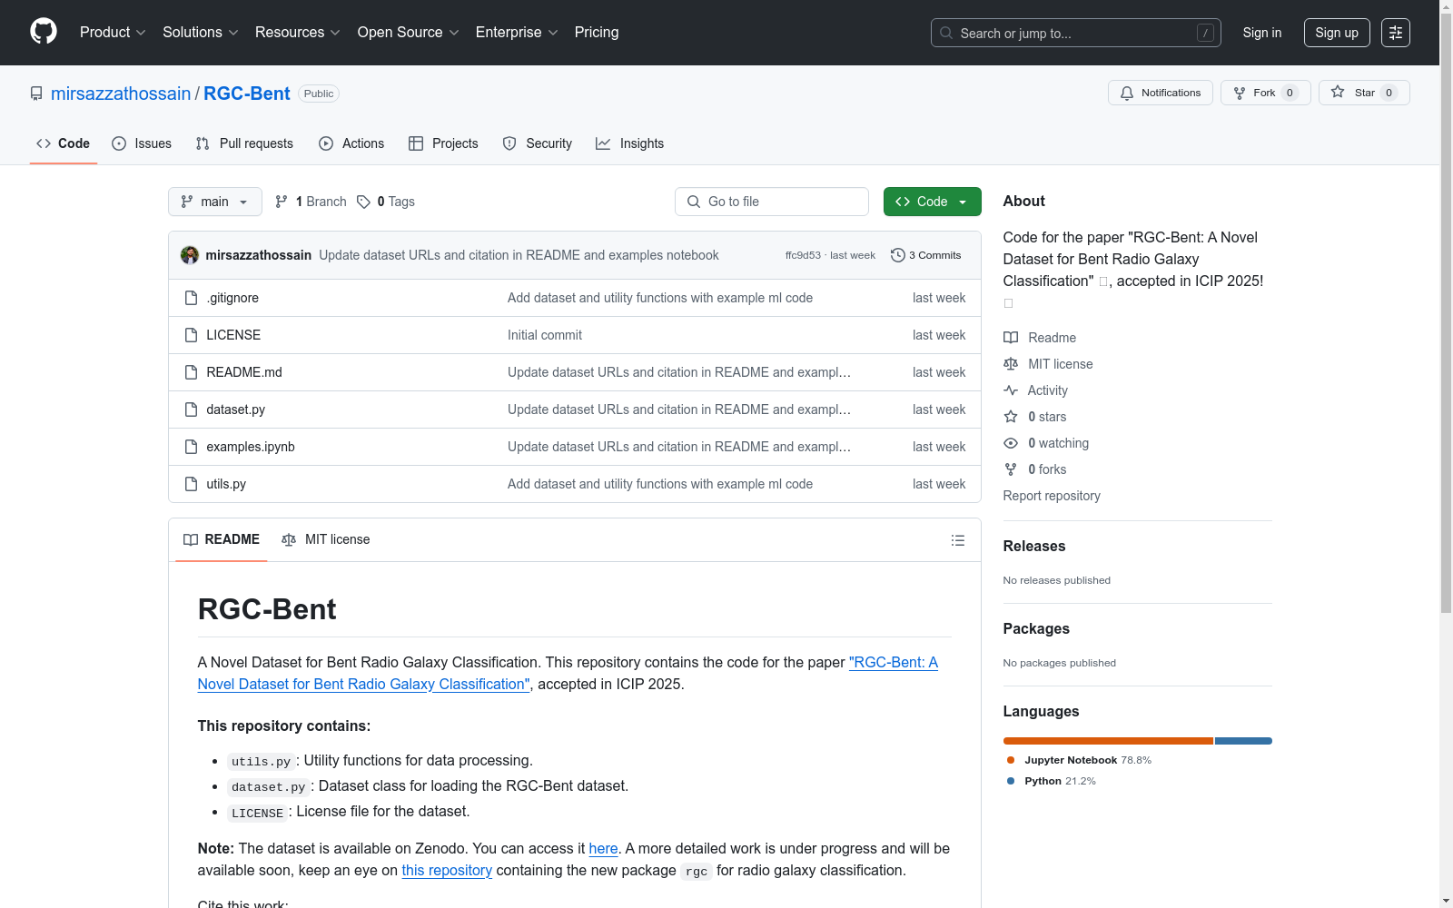Open the utils.py file
The height and width of the screenshot is (908, 1453).
[226, 484]
